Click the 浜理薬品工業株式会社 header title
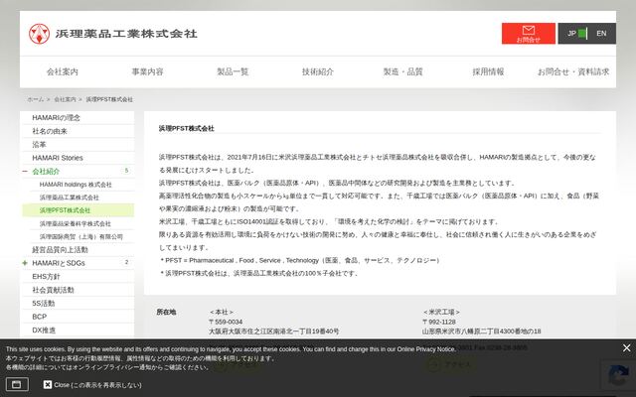This screenshot has width=636, height=397. [x=126, y=34]
